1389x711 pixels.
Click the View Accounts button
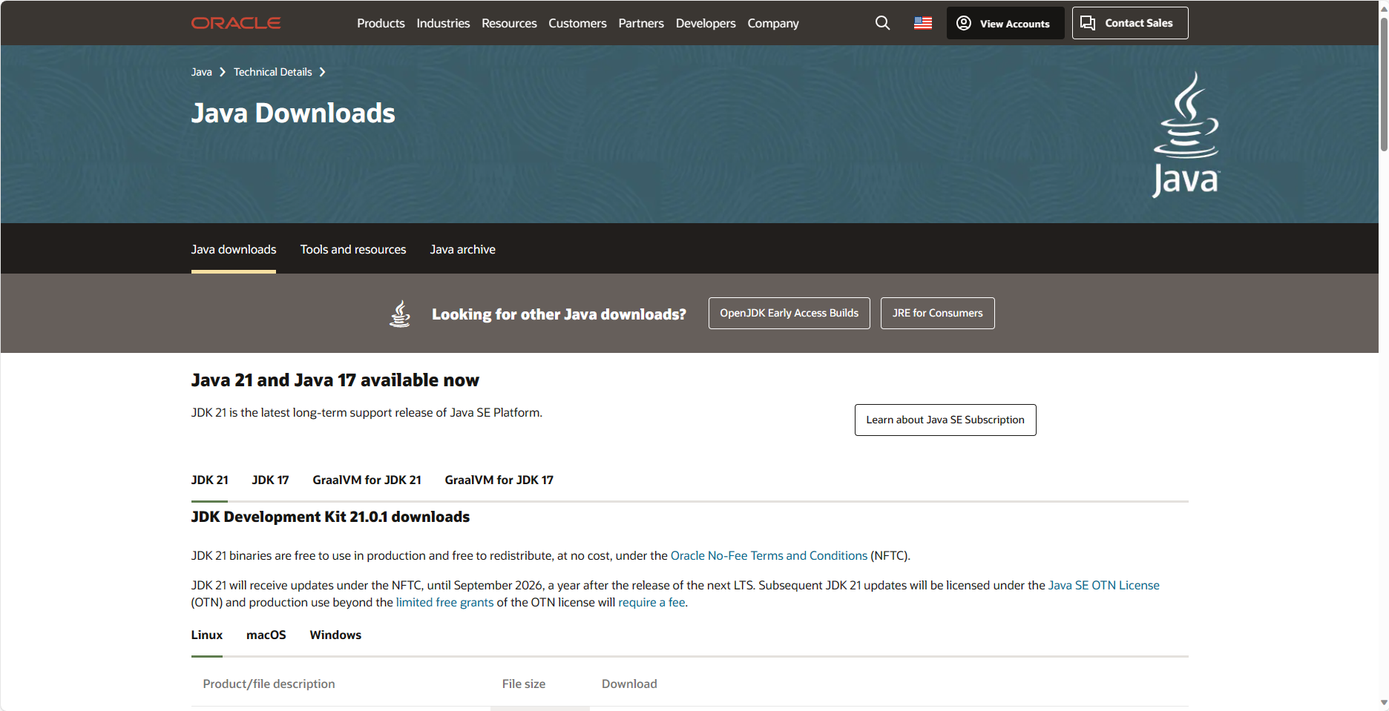1005,23
